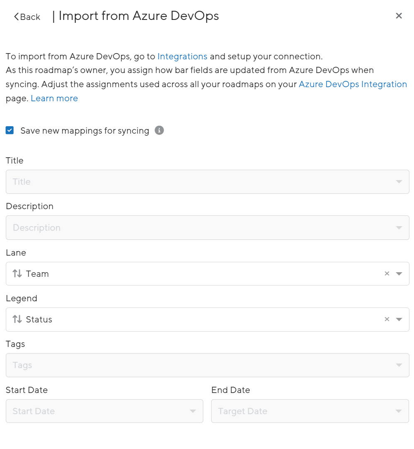
Task: Close the Import from Azure DevOps dialog
Action: (399, 16)
